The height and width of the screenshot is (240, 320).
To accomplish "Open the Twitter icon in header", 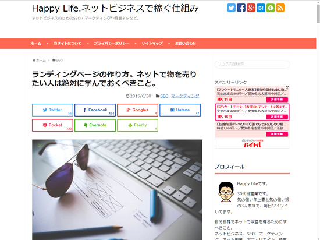I will pos(231,8).
